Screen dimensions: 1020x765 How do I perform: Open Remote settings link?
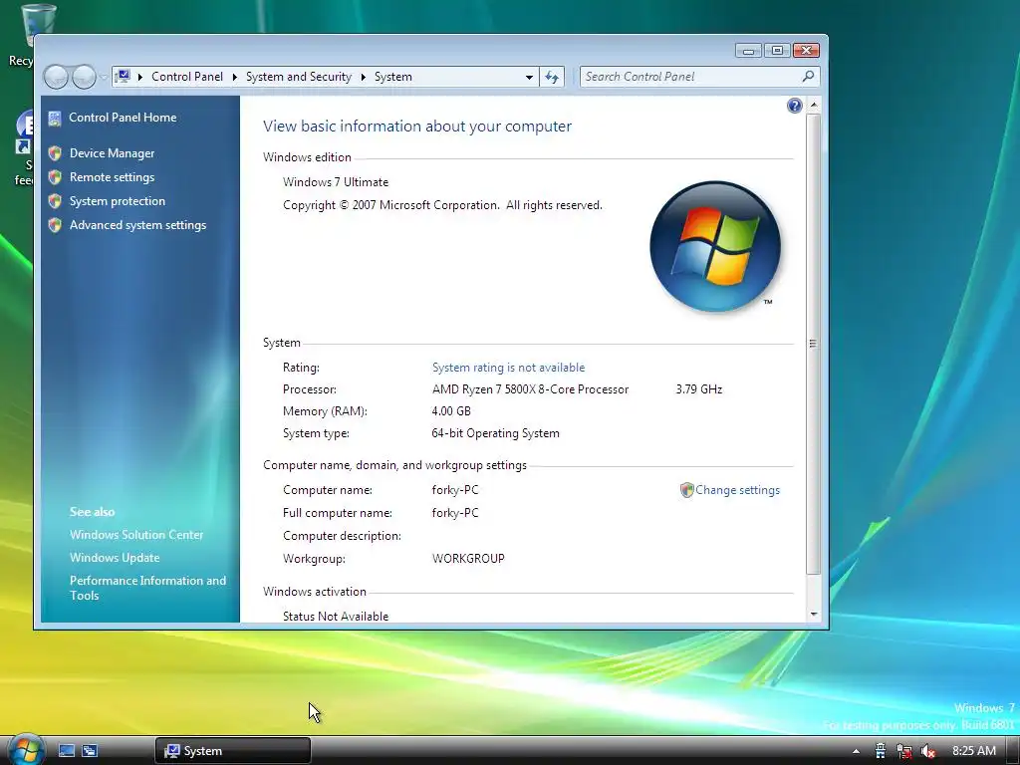click(x=112, y=177)
